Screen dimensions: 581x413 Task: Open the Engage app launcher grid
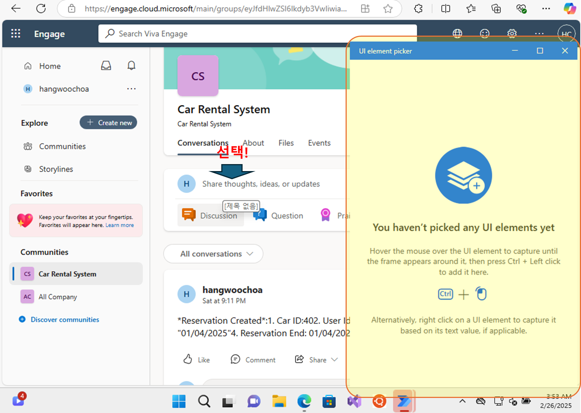point(15,34)
